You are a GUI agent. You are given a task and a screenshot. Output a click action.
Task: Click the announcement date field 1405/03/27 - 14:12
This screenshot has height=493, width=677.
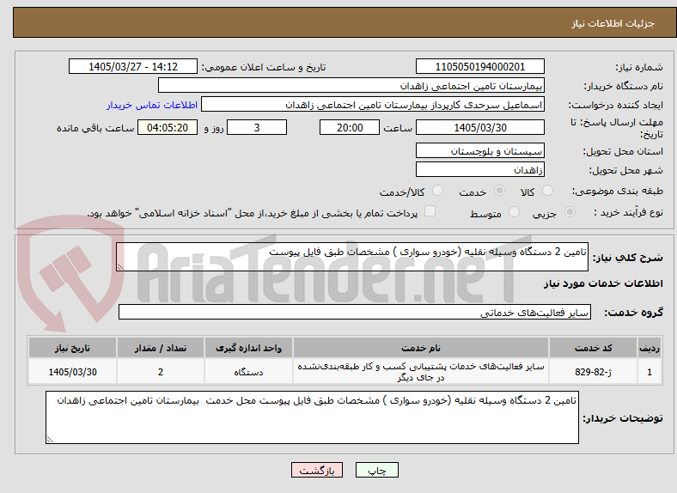click(x=133, y=66)
